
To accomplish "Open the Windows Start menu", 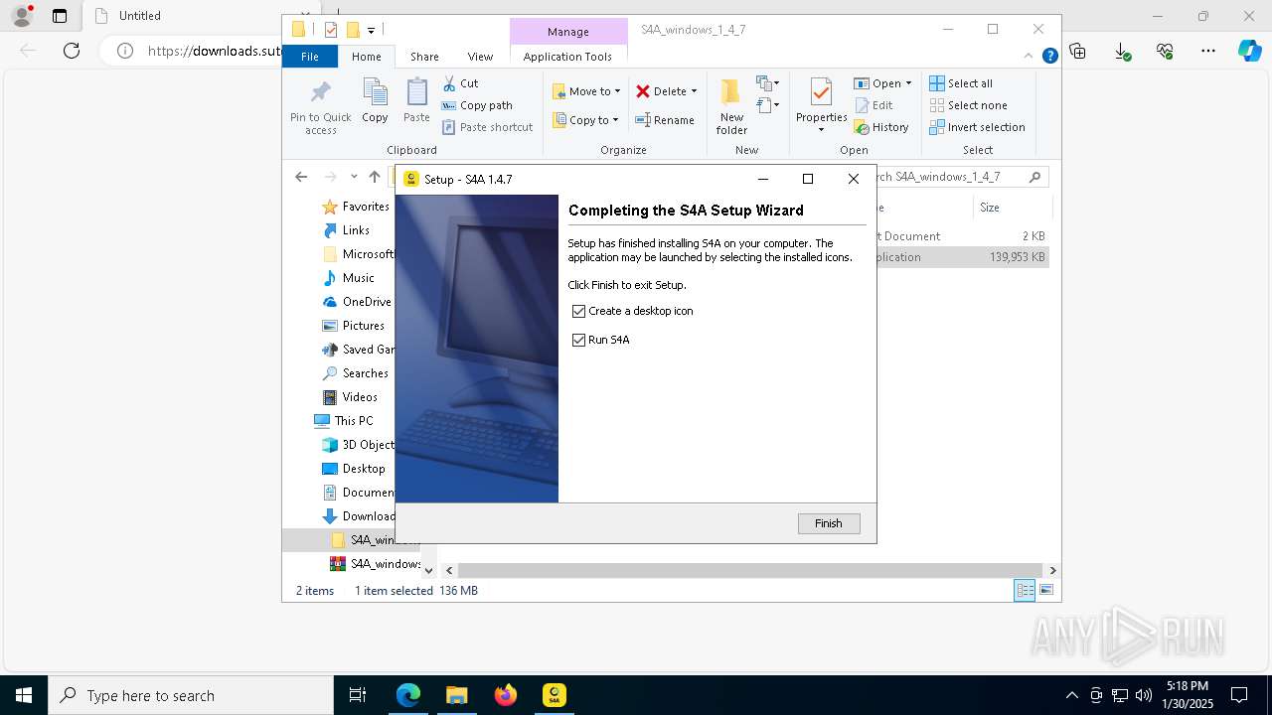I will click(24, 695).
